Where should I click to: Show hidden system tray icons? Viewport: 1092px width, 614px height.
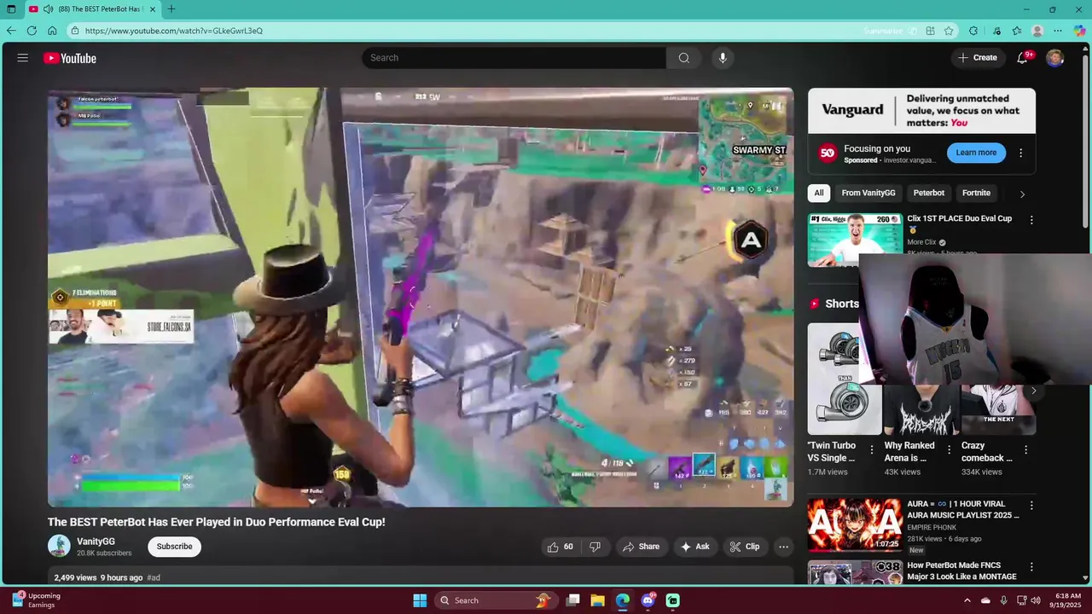[x=967, y=600]
